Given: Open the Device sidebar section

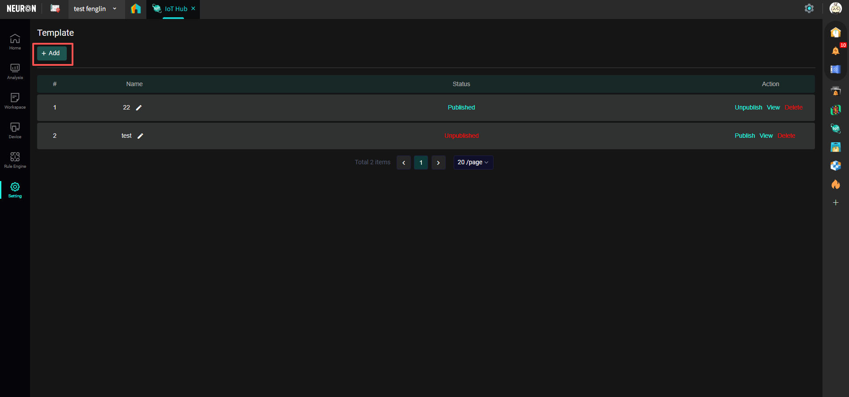Looking at the screenshot, I should [15, 130].
